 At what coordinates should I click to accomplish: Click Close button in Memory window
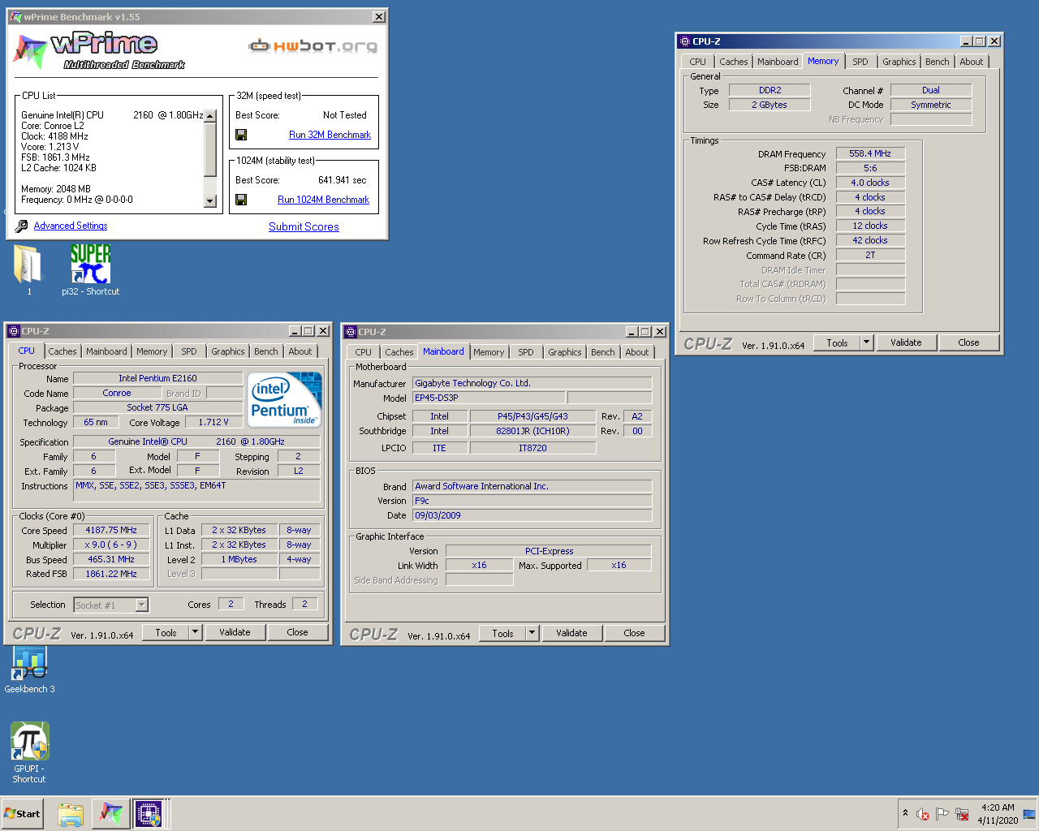(968, 342)
